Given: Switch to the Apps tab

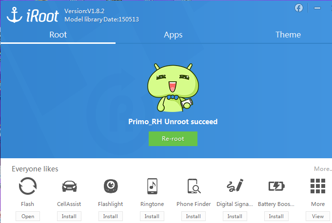Looking at the screenshot, I should [x=173, y=35].
